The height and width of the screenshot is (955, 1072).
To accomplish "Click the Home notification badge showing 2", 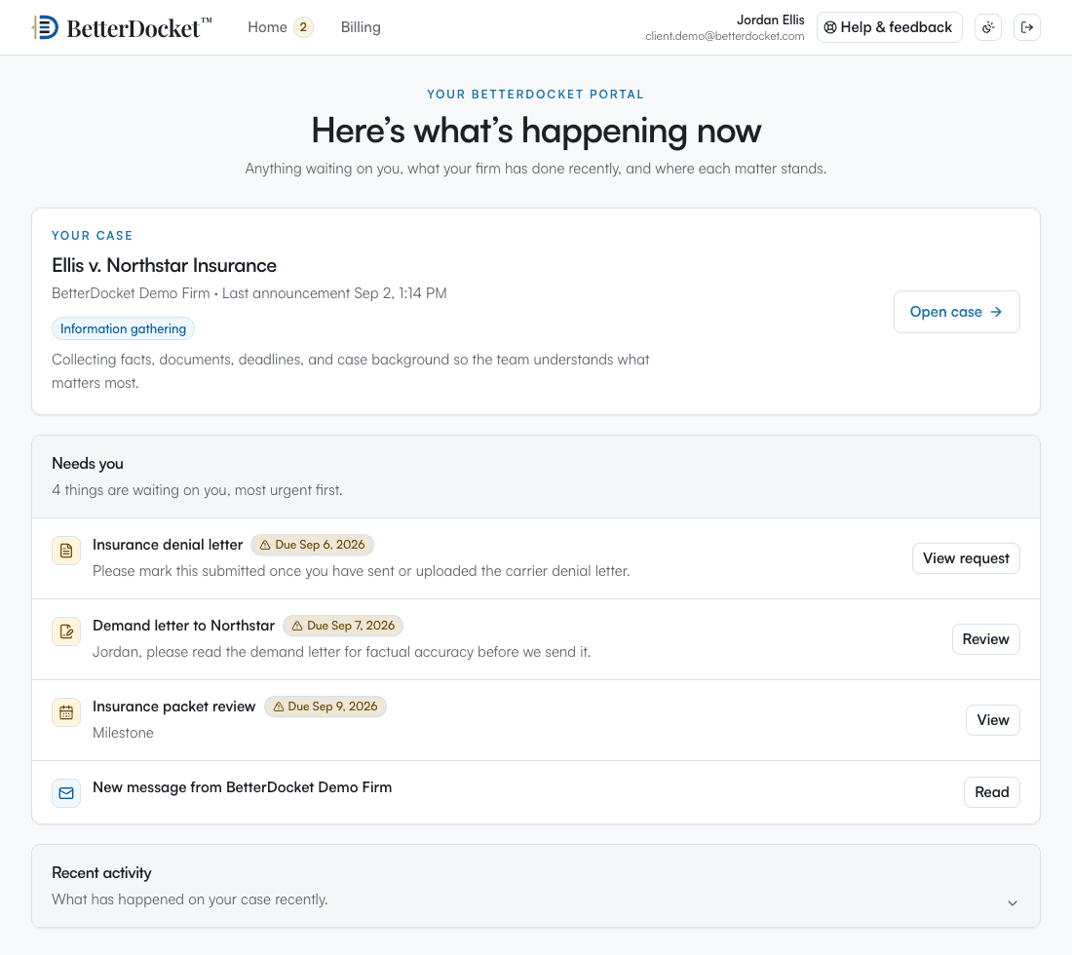I will coord(303,27).
